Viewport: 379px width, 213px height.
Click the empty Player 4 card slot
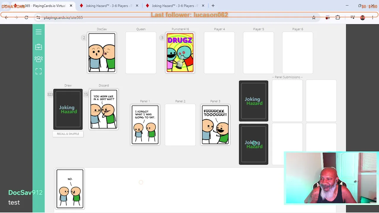point(219,53)
